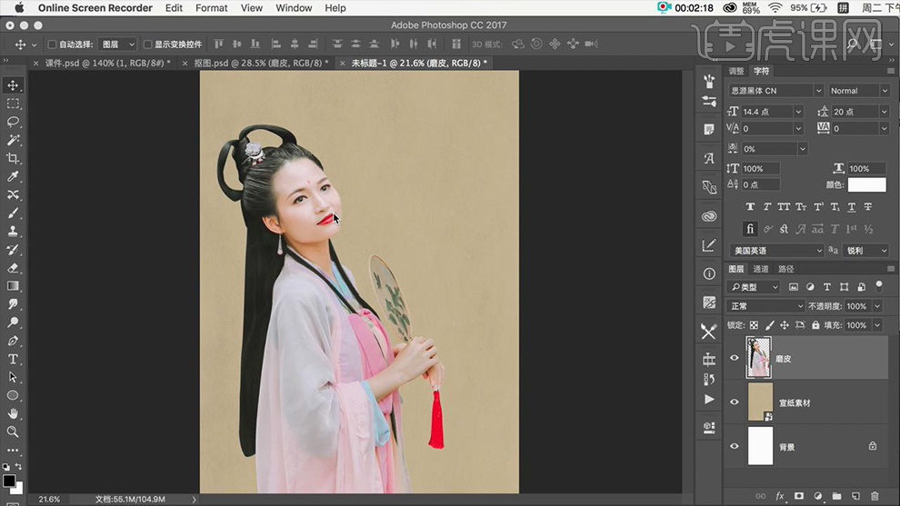Click the text color 颜色 swatch

tap(866, 184)
